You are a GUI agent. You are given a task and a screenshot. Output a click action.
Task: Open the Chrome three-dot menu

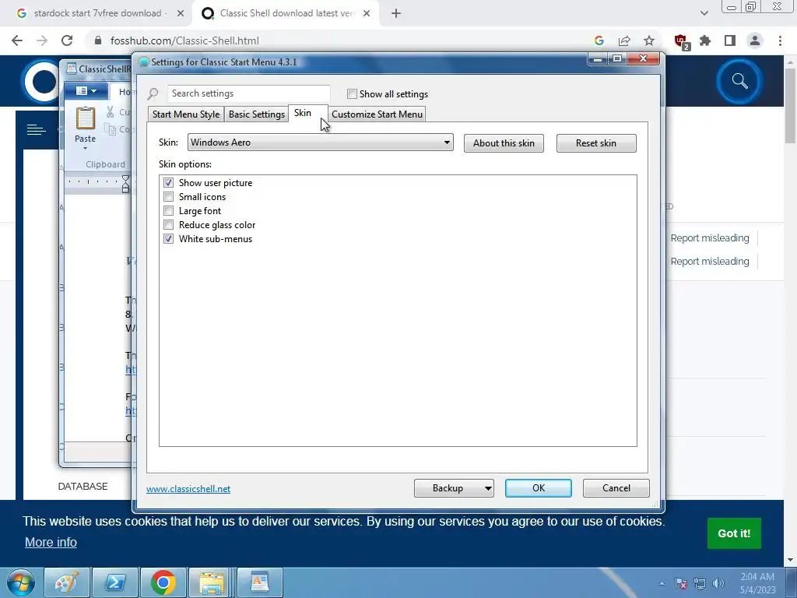[780, 40]
